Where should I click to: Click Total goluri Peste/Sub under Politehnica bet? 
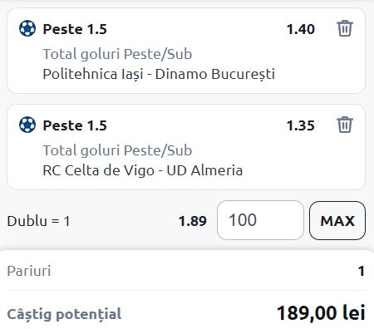117,54
